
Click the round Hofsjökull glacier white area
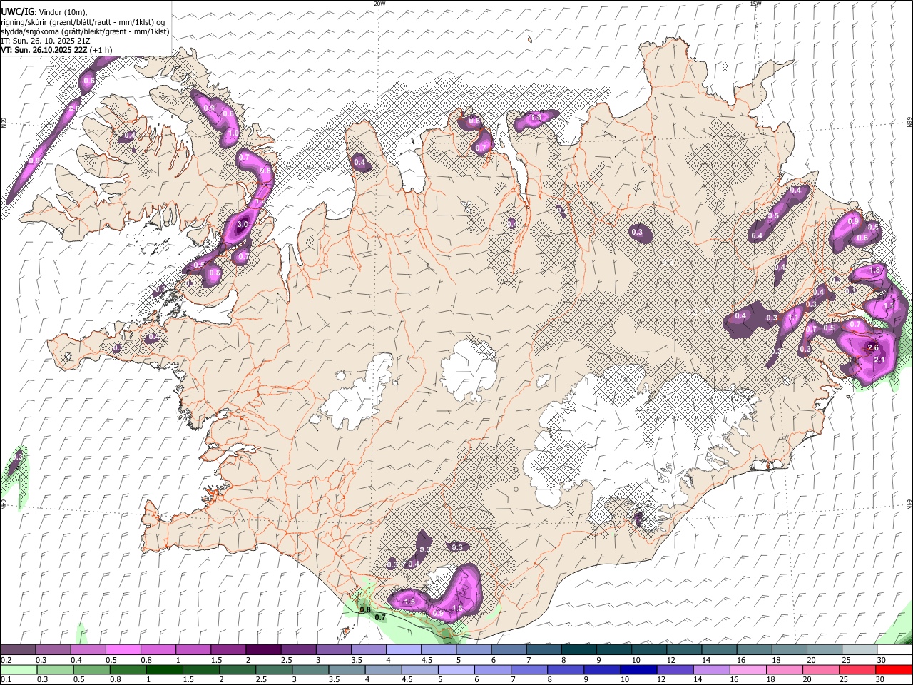[469, 369]
